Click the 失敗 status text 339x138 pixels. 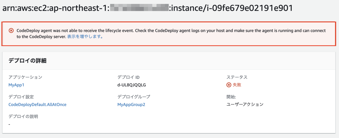237,85
